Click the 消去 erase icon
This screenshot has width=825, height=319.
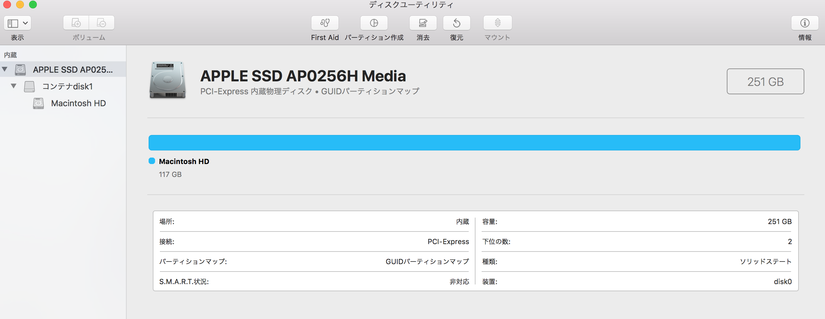423,23
